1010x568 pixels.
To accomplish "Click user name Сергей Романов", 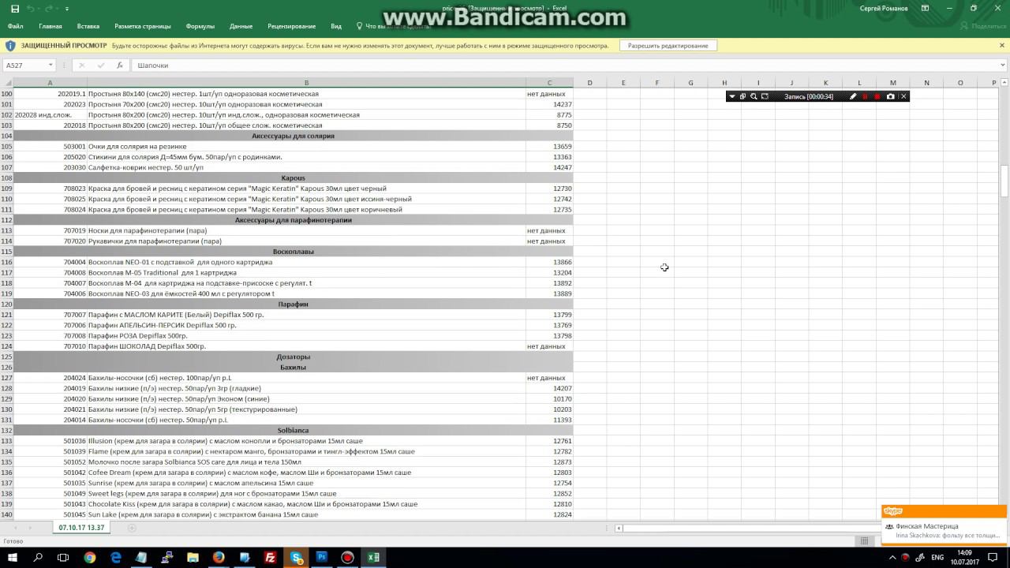I will pyautogui.click(x=884, y=9).
